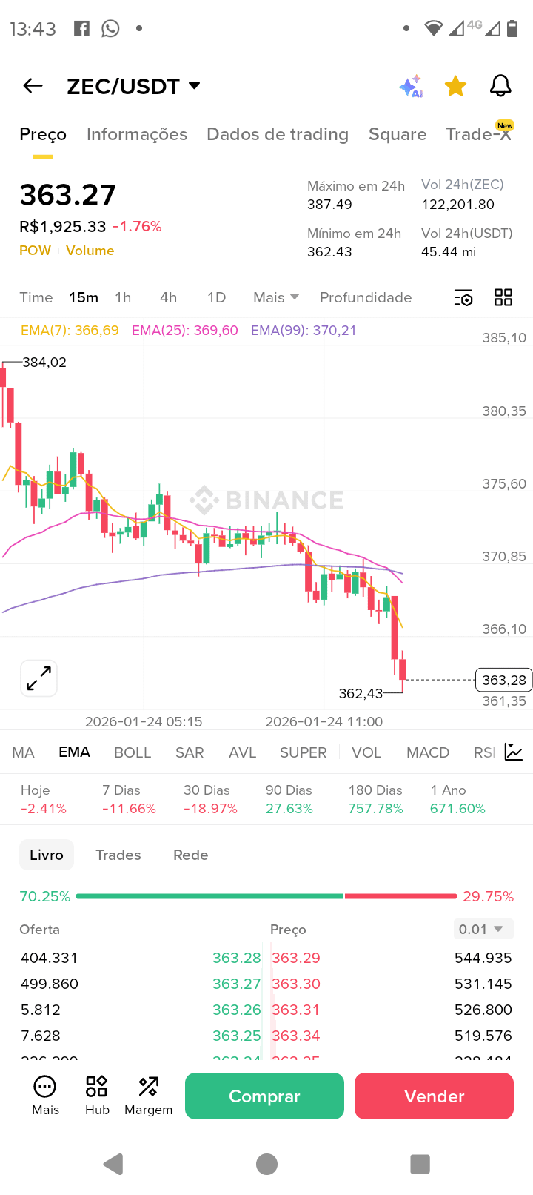The image size is (533, 1195).
Task: Enable the BOLL indicator
Action: (133, 752)
